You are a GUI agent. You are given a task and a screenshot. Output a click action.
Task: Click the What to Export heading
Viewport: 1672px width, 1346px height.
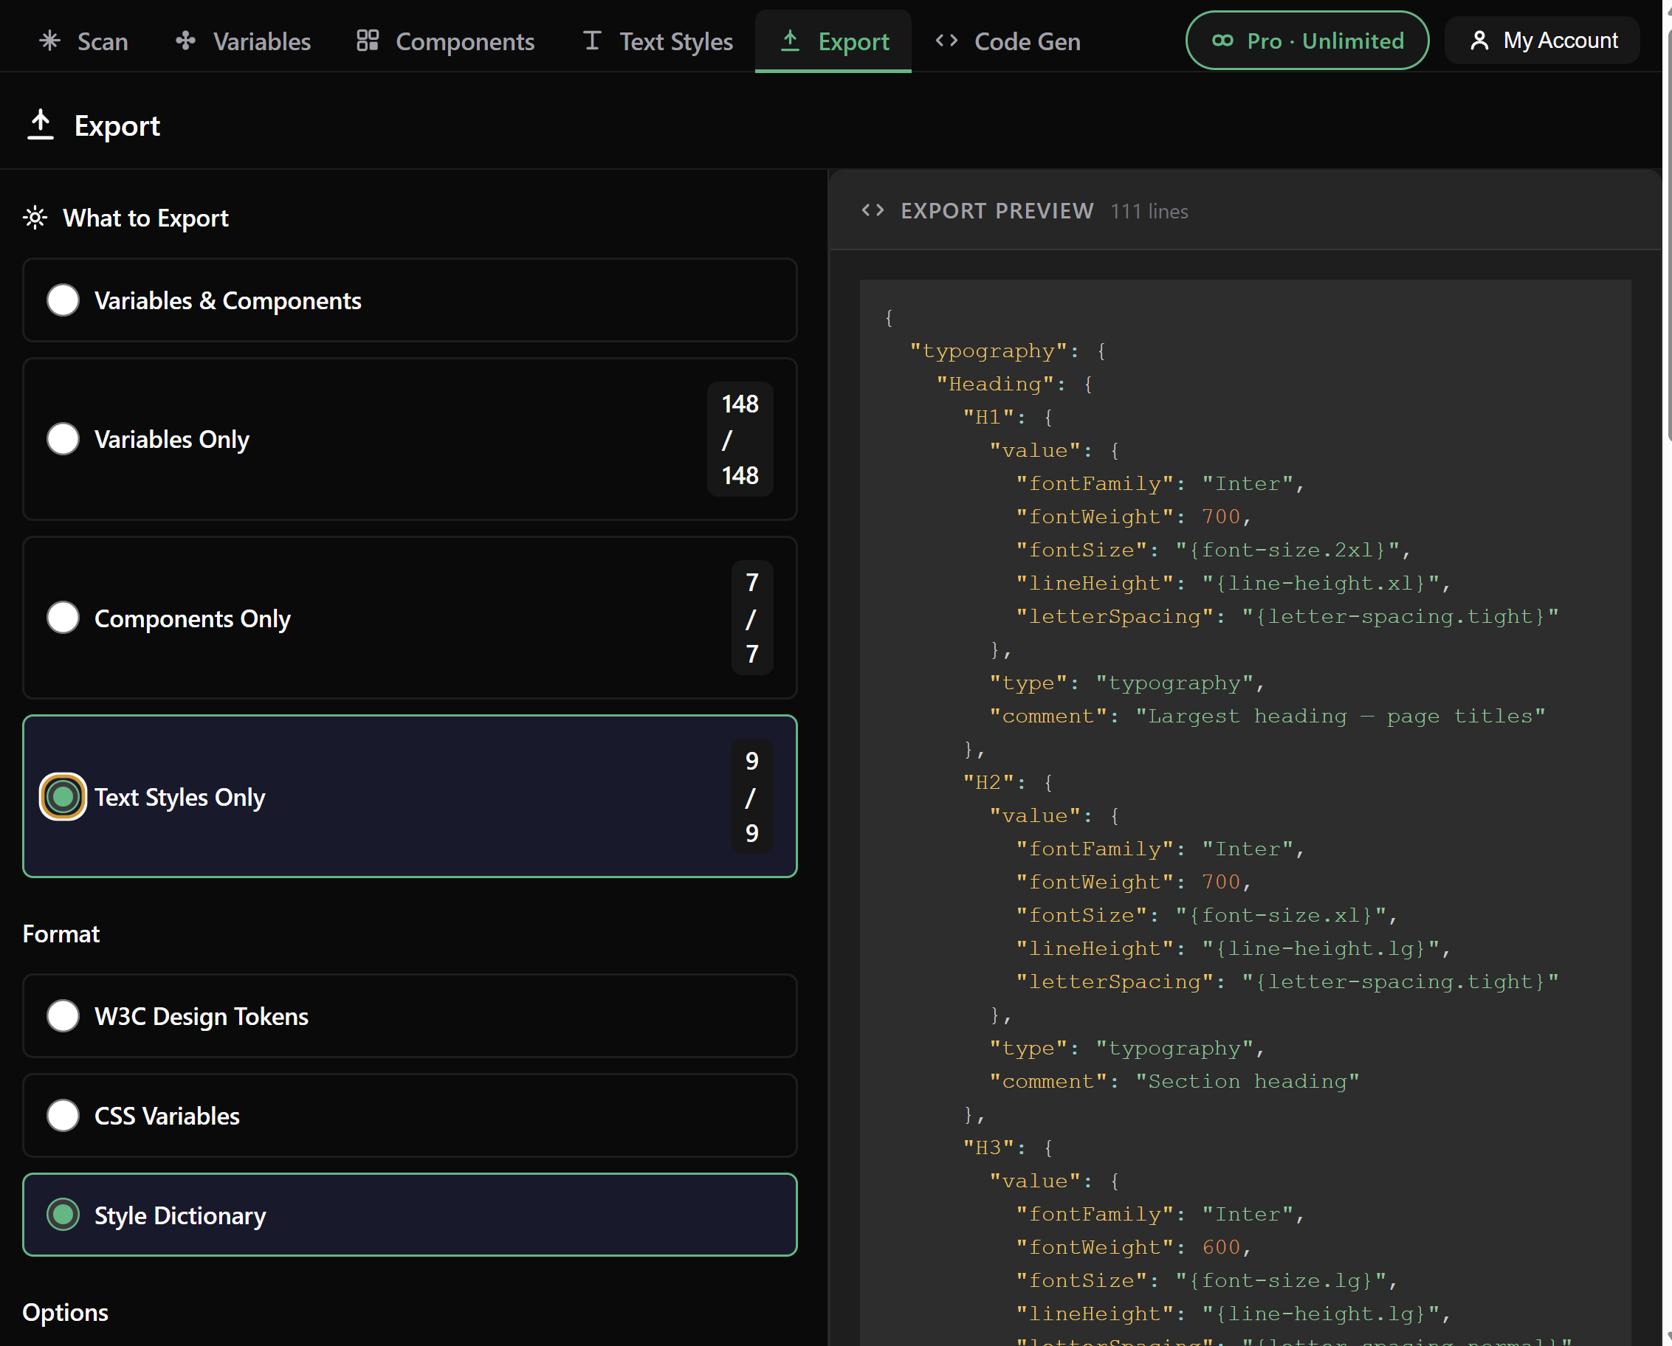click(x=146, y=218)
